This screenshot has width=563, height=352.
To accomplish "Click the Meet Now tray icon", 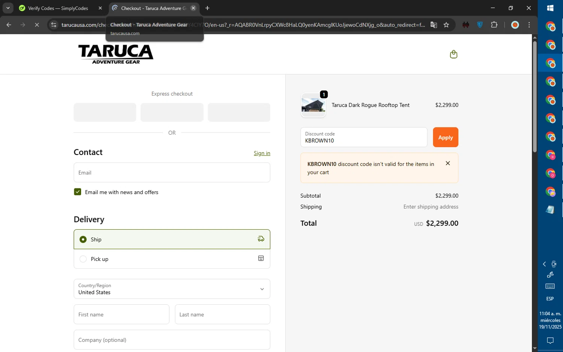I will click(x=554, y=264).
